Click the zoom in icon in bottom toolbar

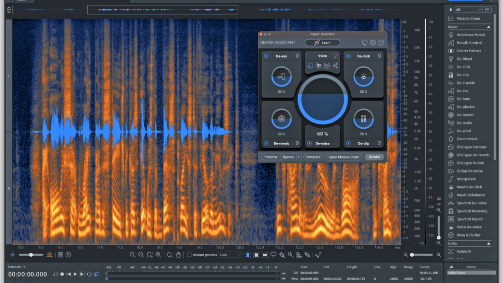pos(133,255)
